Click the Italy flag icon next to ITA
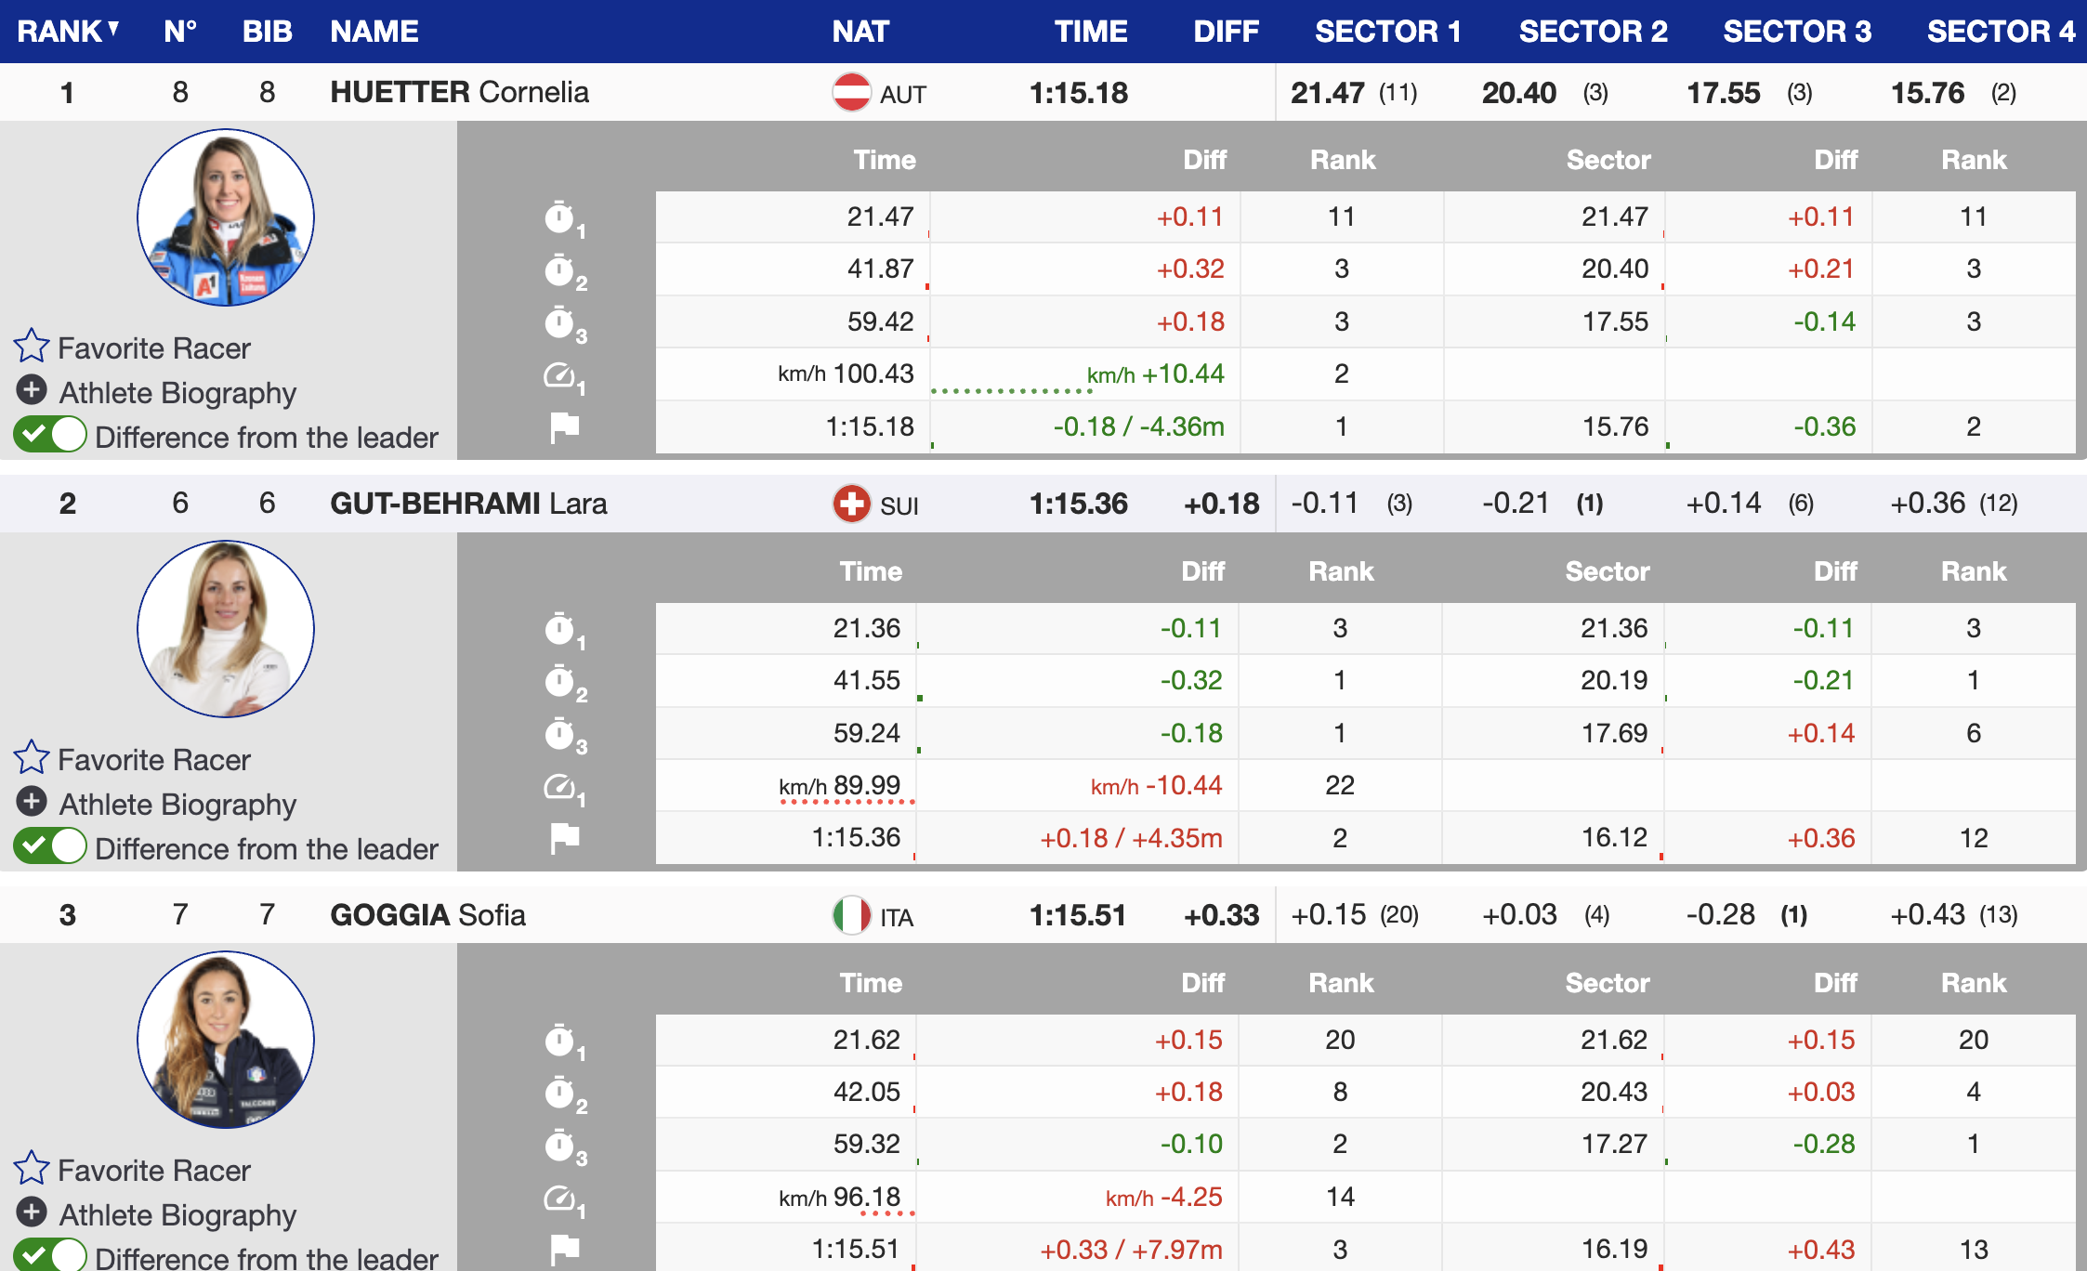The width and height of the screenshot is (2087, 1271). (x=851, y=915)
